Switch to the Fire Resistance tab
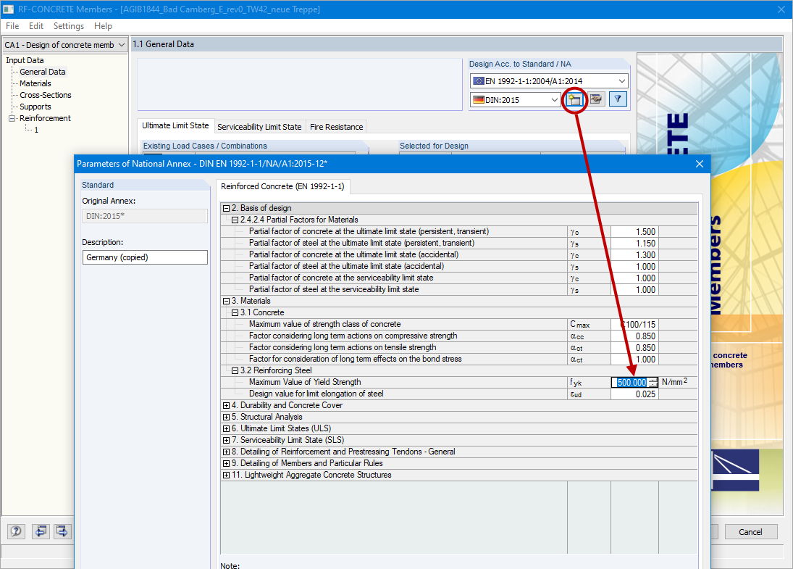The width and height of the screenshot is (793, 569). coord(336,126)
